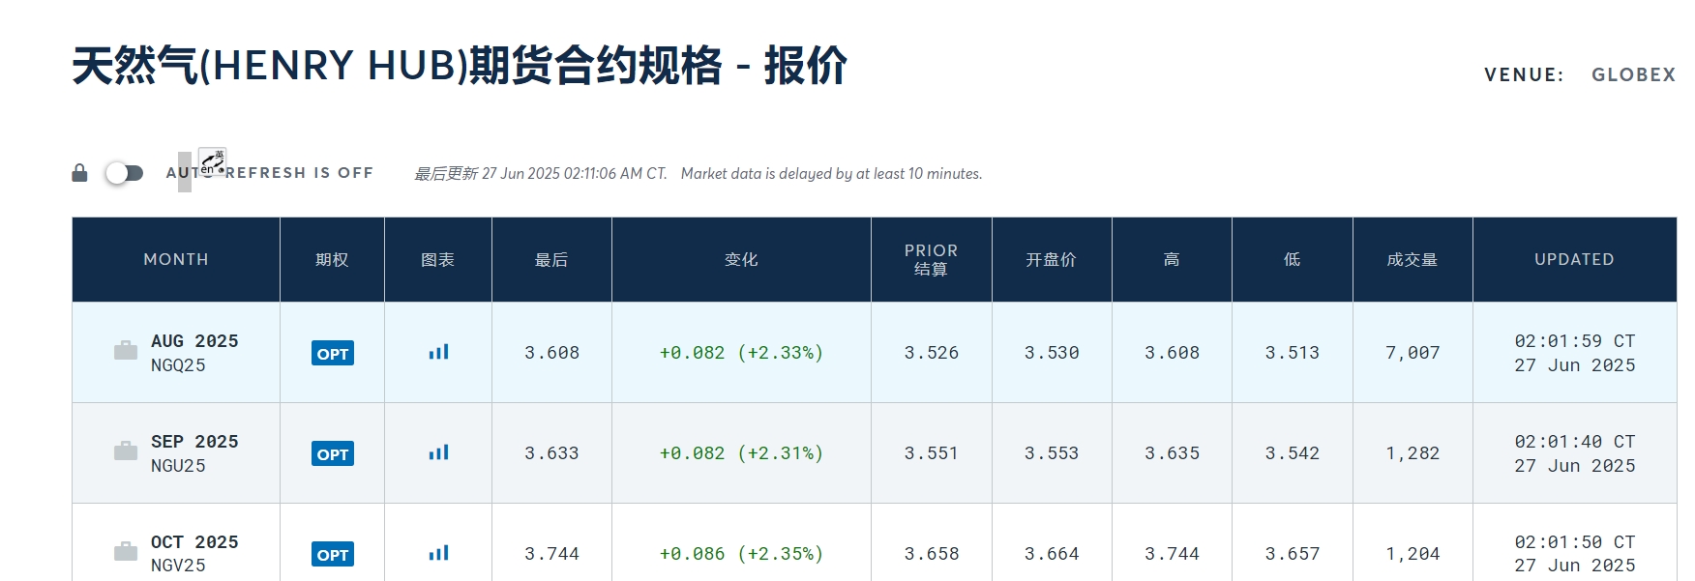Click the last-updated 27 Jun 2025 02:11:06 text

point(541,174)
